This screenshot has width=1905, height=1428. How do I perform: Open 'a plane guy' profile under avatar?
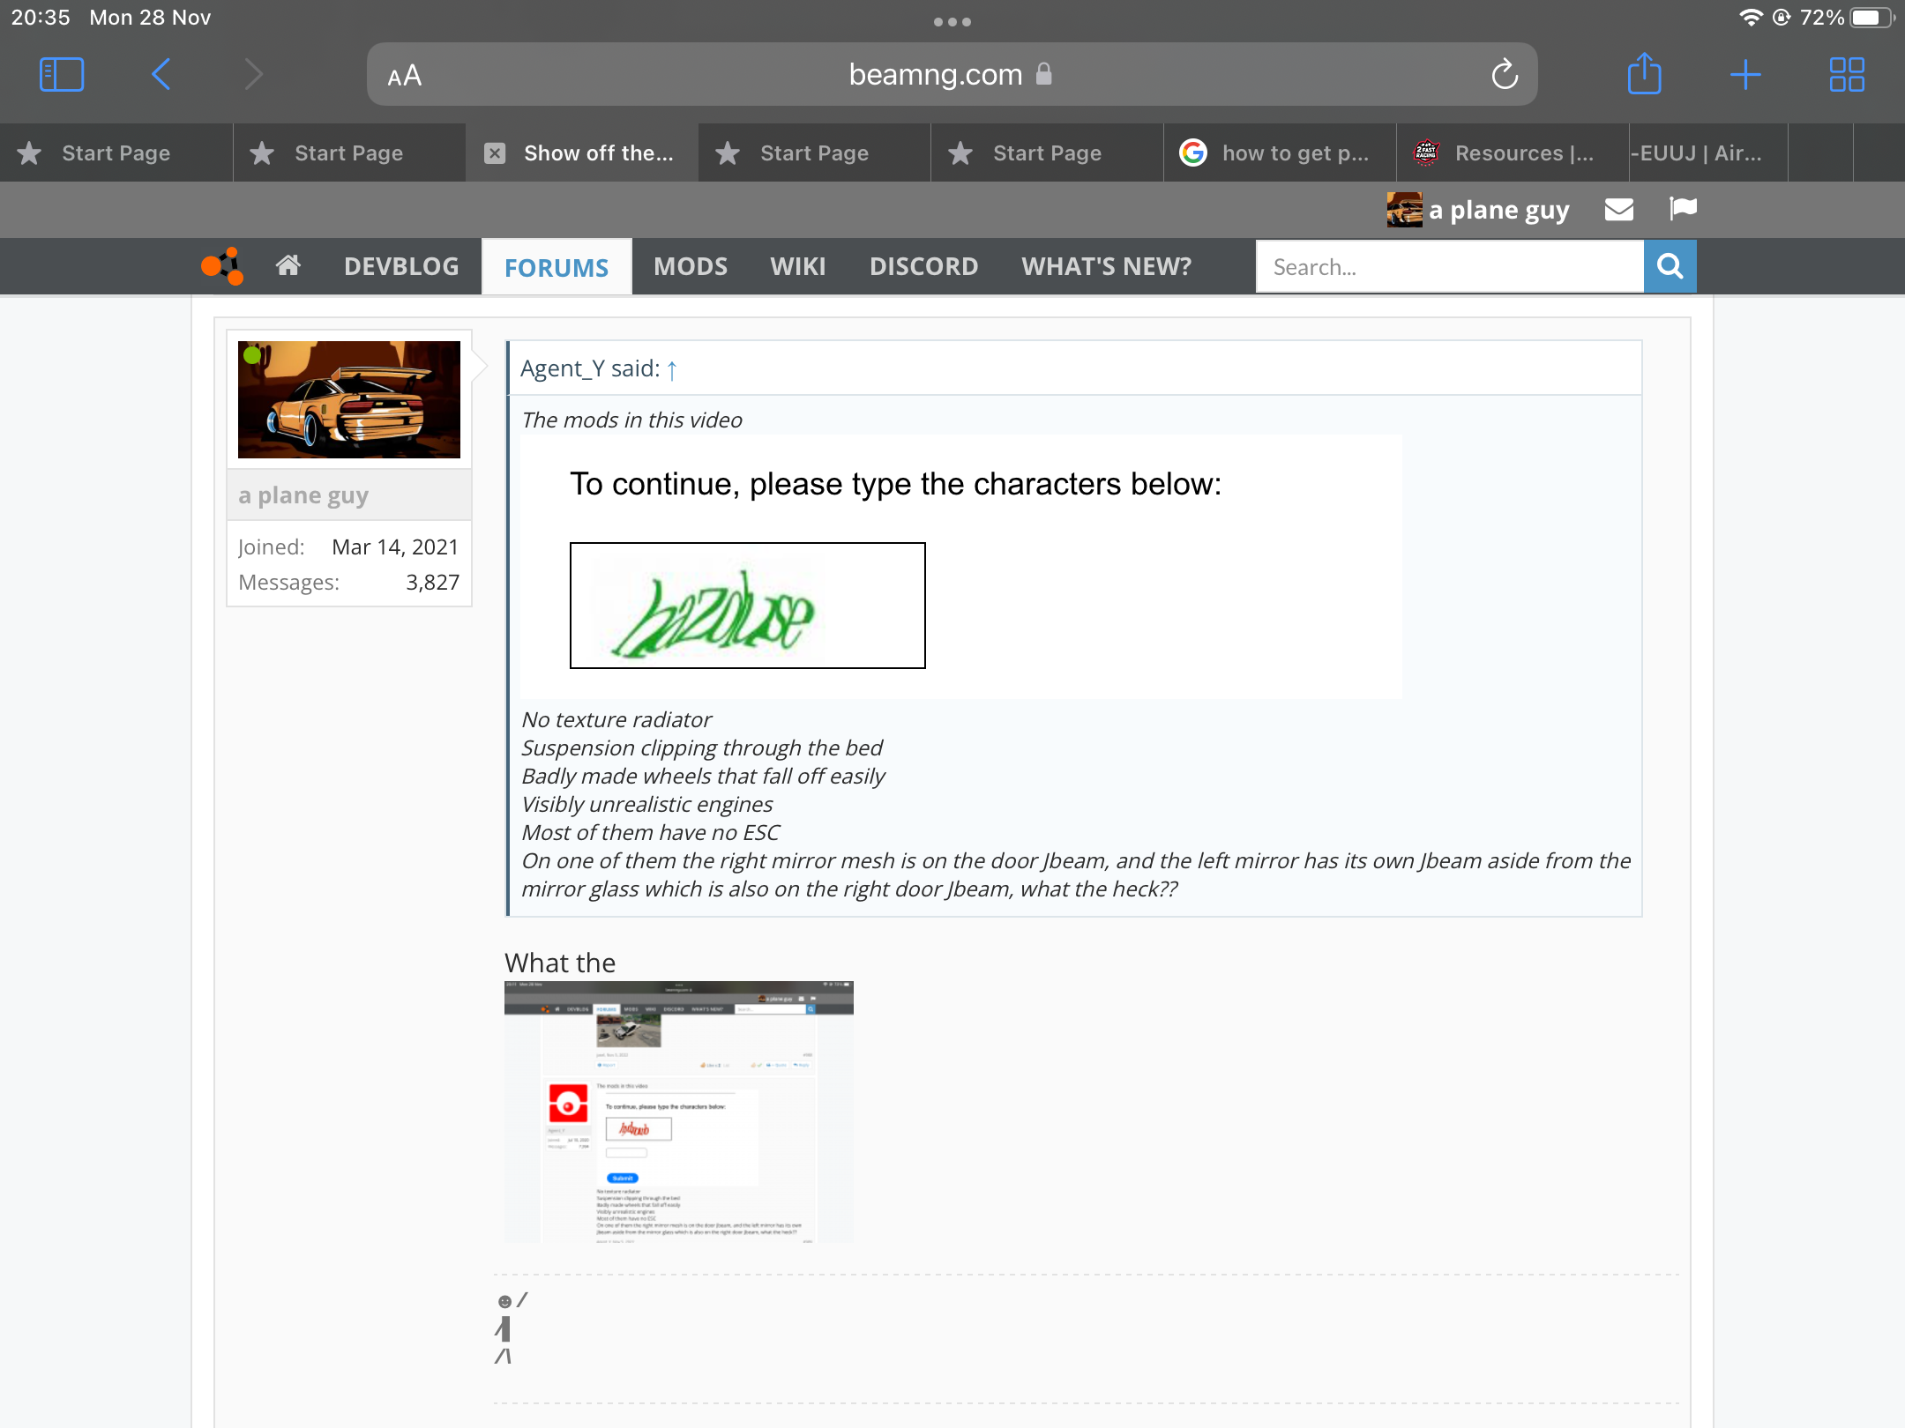point(303,495)
